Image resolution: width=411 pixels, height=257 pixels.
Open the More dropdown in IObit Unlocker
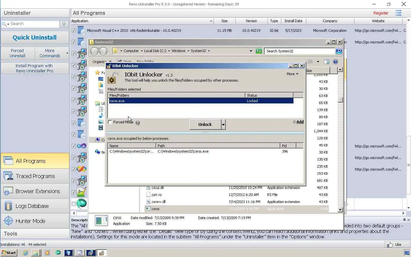pyautogui.click(x=293, y=74)
